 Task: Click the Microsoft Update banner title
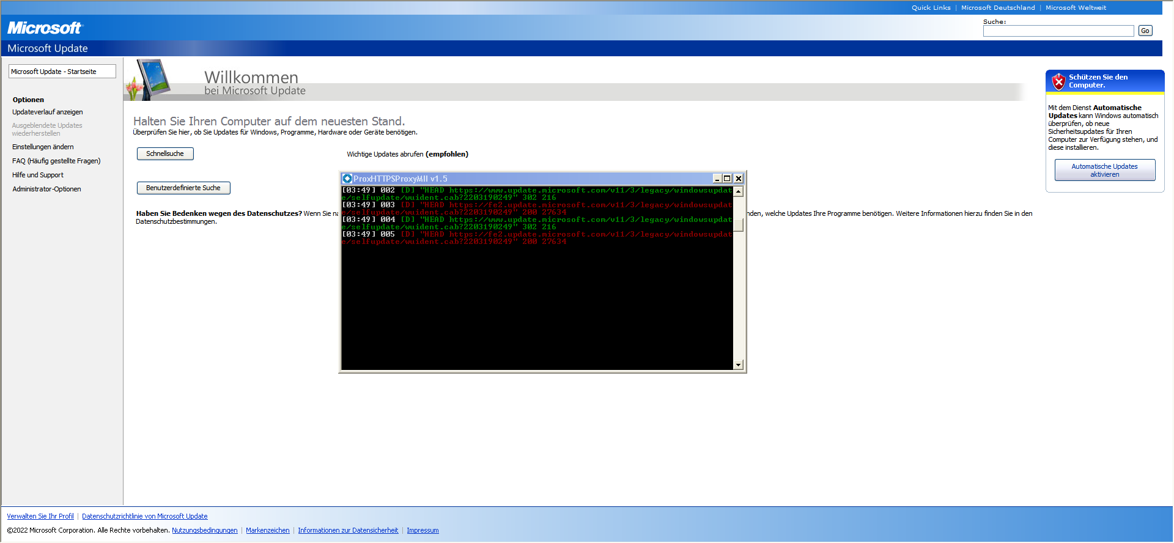point(48,48)
